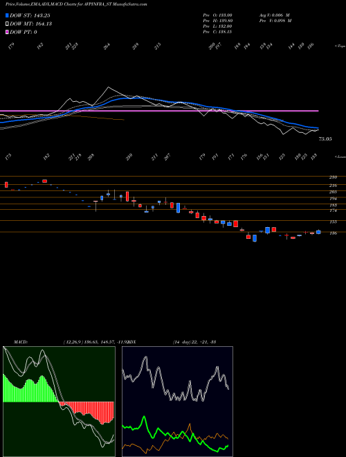Click the 264 label in the tops row
Image resolution: width=346 pixels, height=457 pixels.
click(107, 46)
